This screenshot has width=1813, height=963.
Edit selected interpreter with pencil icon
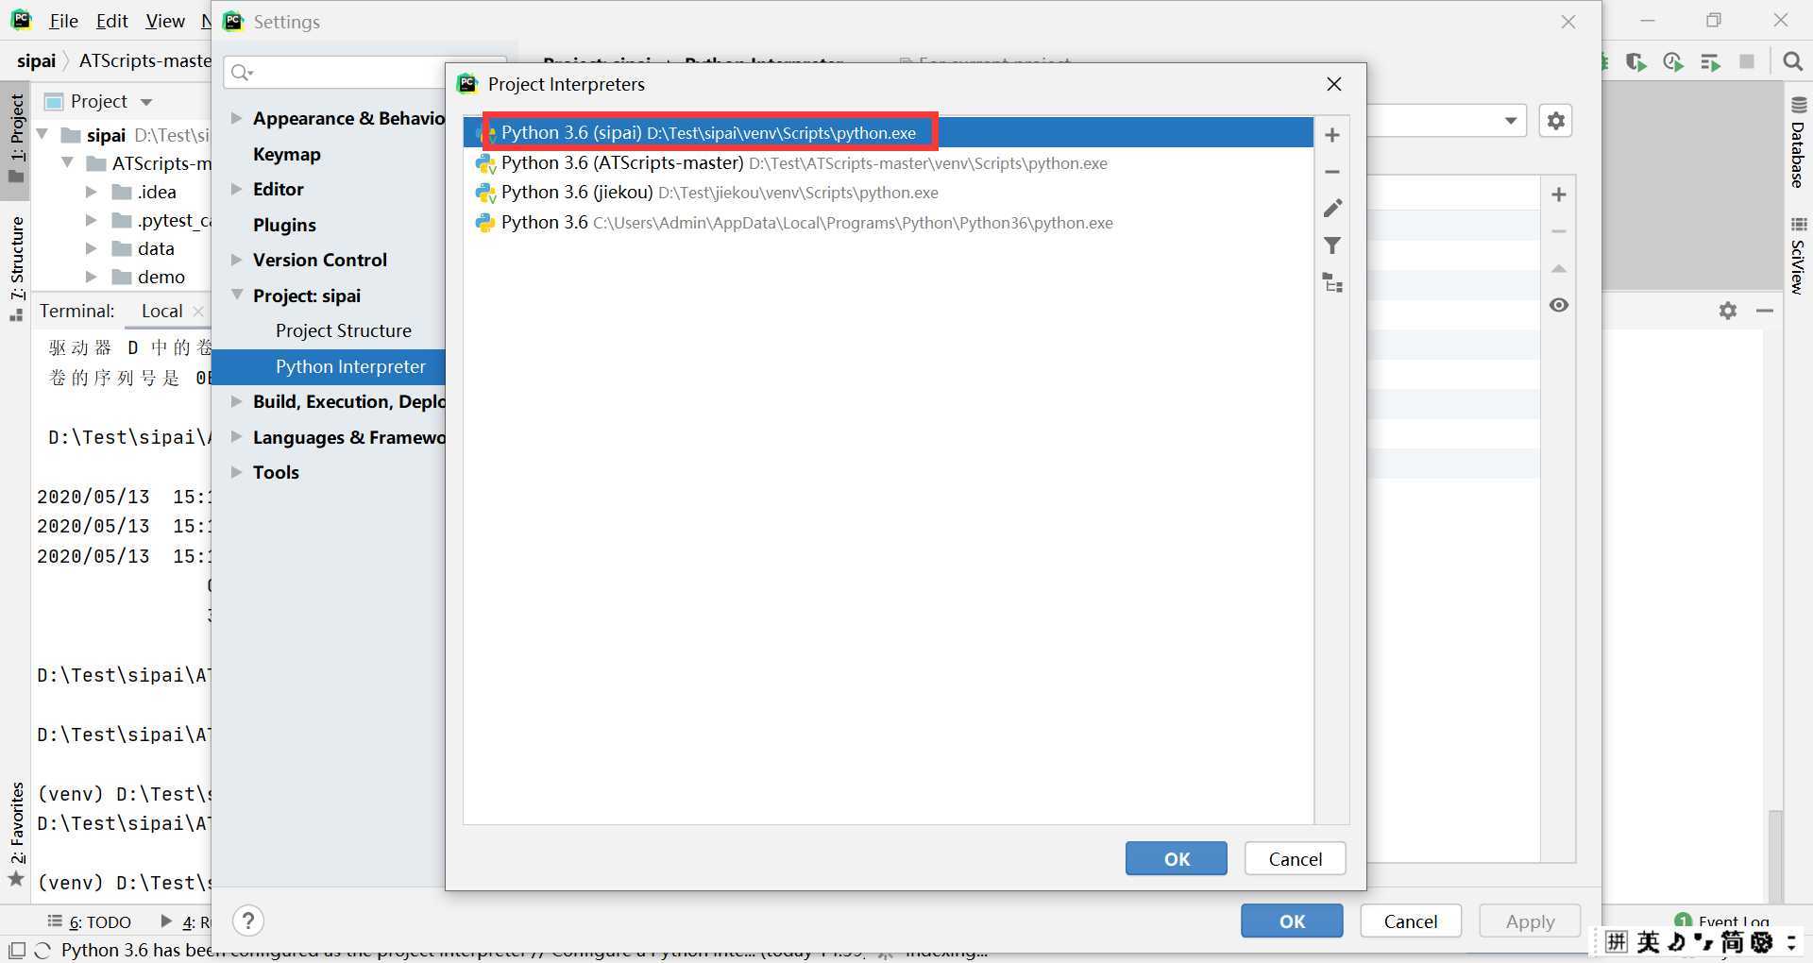(x=1332, y=209)
